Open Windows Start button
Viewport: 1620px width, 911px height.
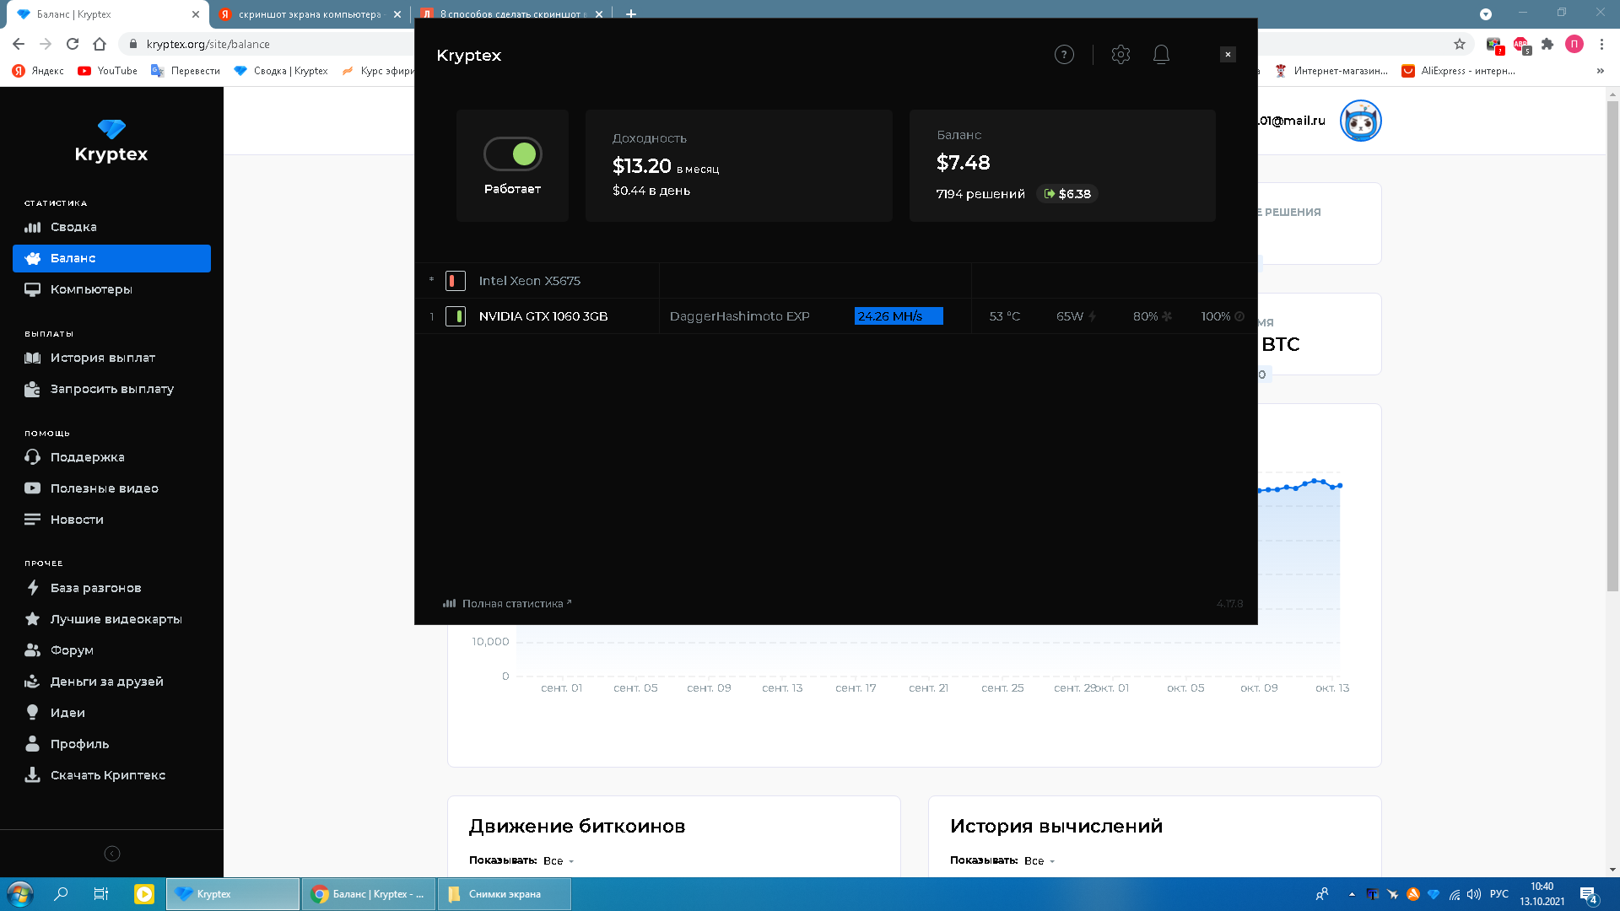(x=19, y=894)
